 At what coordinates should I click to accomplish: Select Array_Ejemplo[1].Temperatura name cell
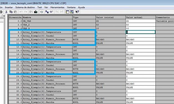click(x=47, y=47)
